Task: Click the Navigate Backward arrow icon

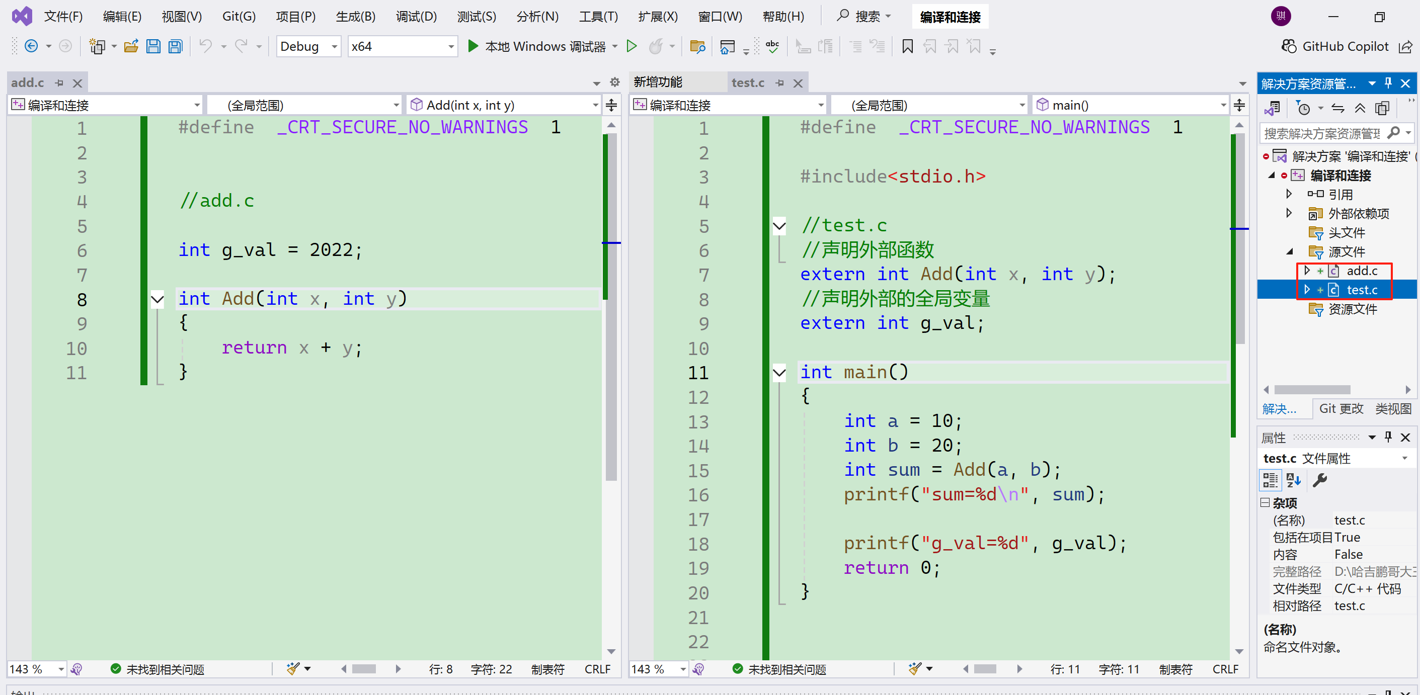Action: point(31,47)
